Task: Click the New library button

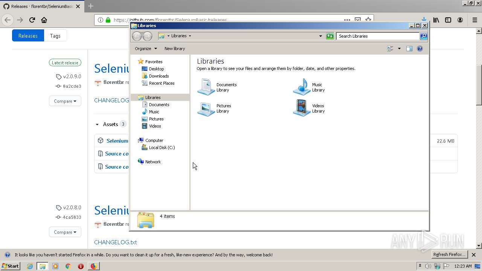Action: [175, 49]
